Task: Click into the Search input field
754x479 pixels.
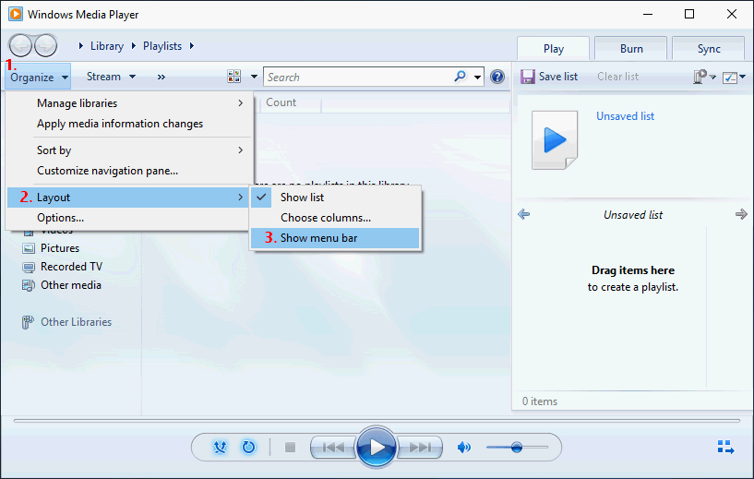Action: coord(358,77)
